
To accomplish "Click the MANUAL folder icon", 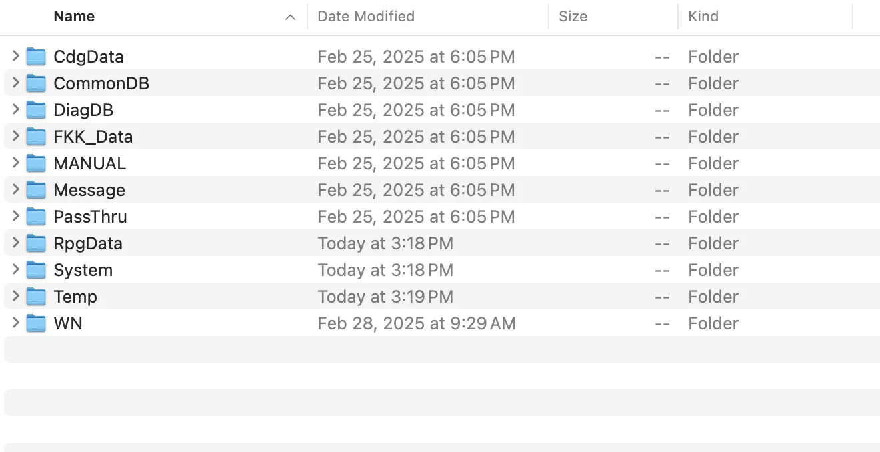I will tap(36, 163).
